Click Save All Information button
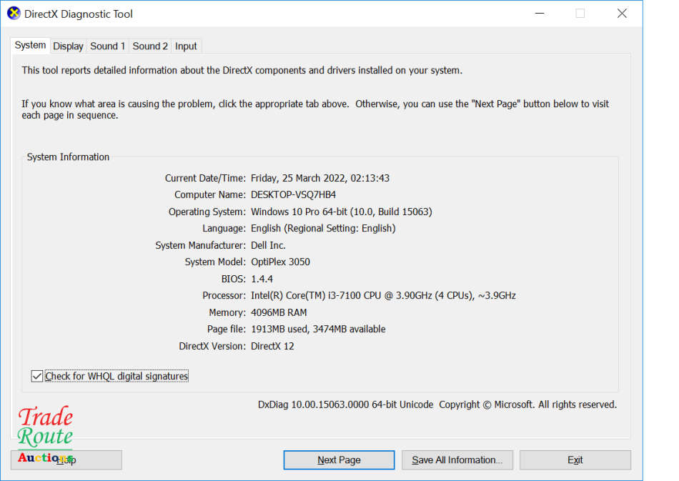679x481 pixels. (457, 460)
